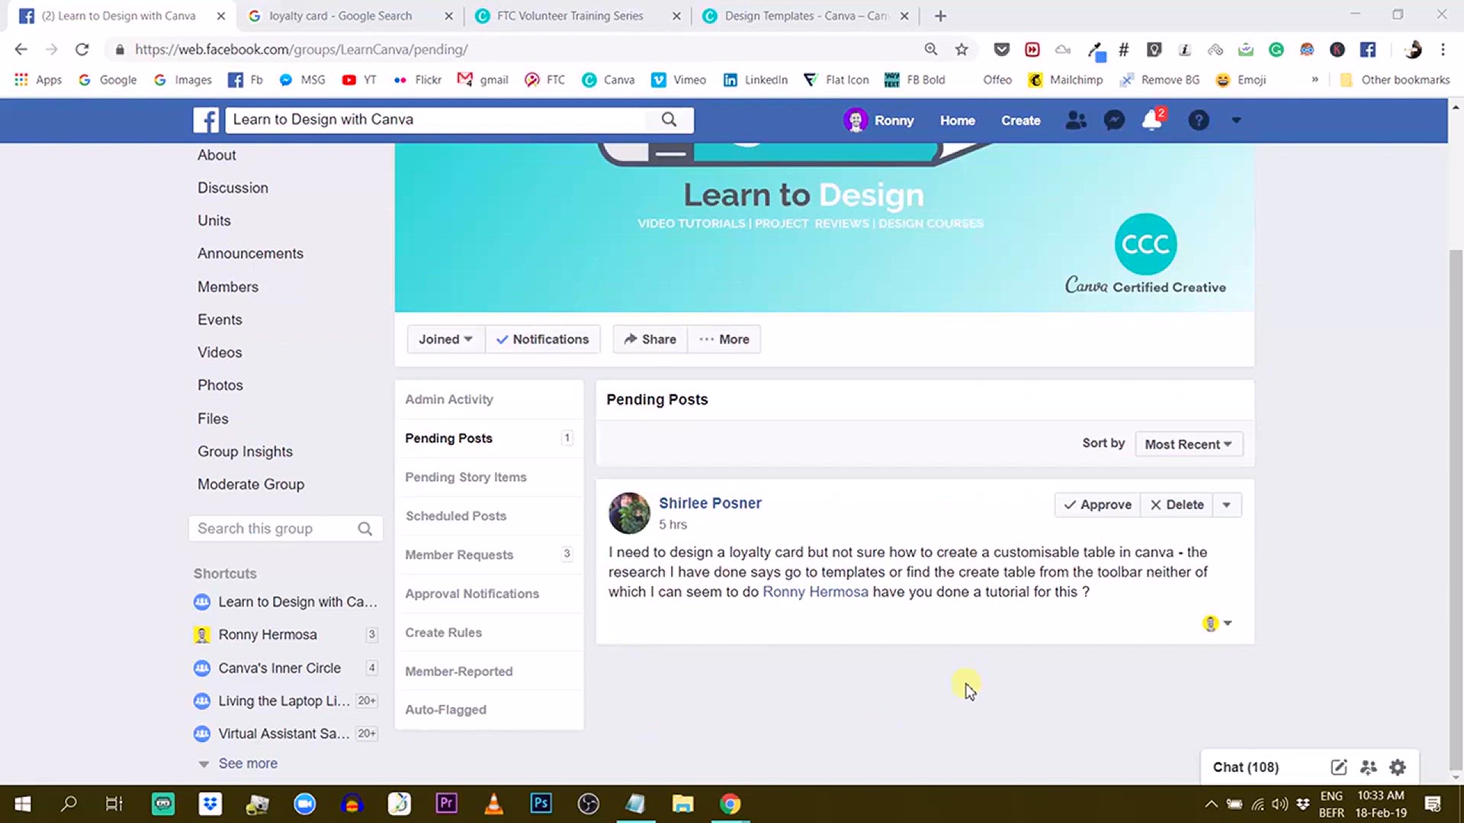Viewport: 1464px width, 823px height.
Task: Delete Shirlee Posner's pending post
Action: (1177, 504)
